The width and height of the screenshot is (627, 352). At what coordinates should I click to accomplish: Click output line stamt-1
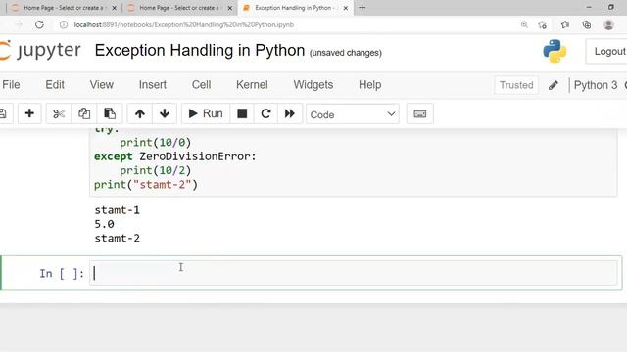(118, 210)
